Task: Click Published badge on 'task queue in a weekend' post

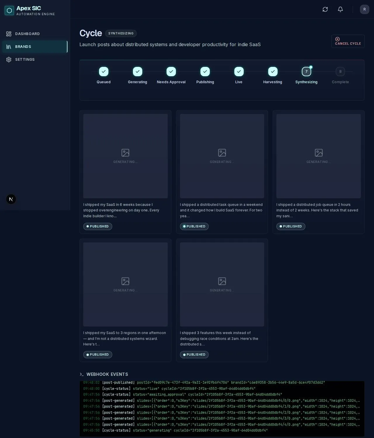Action: tap(194, 226)
